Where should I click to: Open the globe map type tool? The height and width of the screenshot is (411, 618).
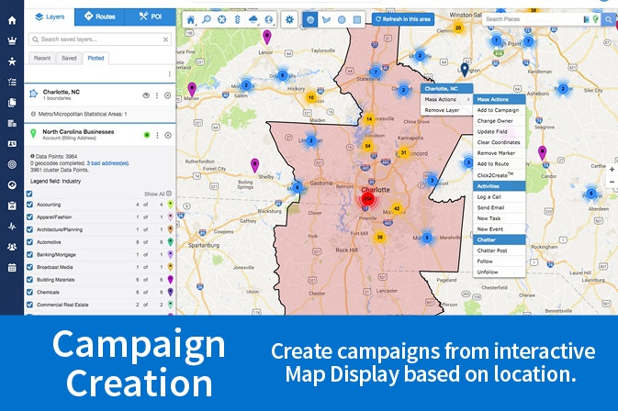point(269,19)
